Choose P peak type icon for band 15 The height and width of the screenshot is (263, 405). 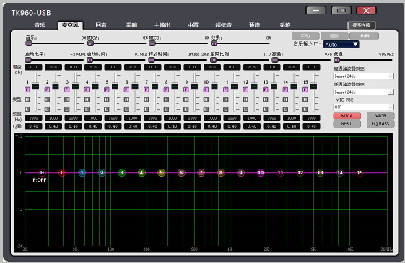[305, 89]
